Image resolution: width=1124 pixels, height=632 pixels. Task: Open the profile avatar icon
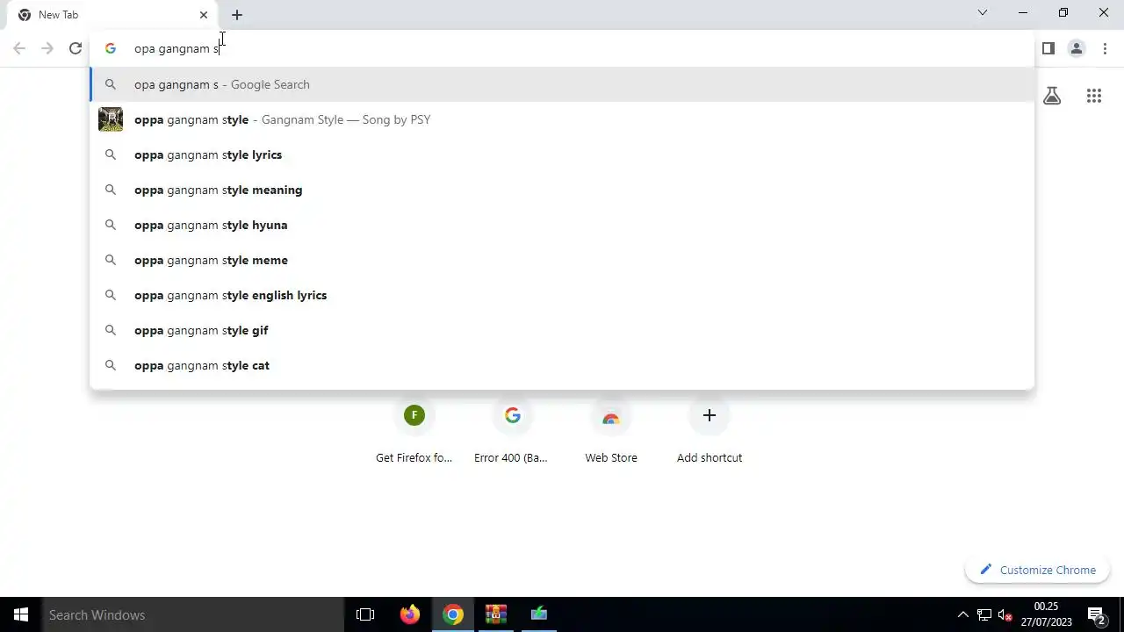(x=1077, y=48)
